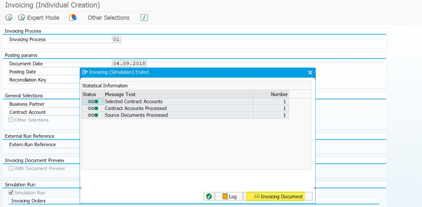422x207 pixels.
Task: Tick the Other Selections checkbox under General Selections
Action: [11, 120]
